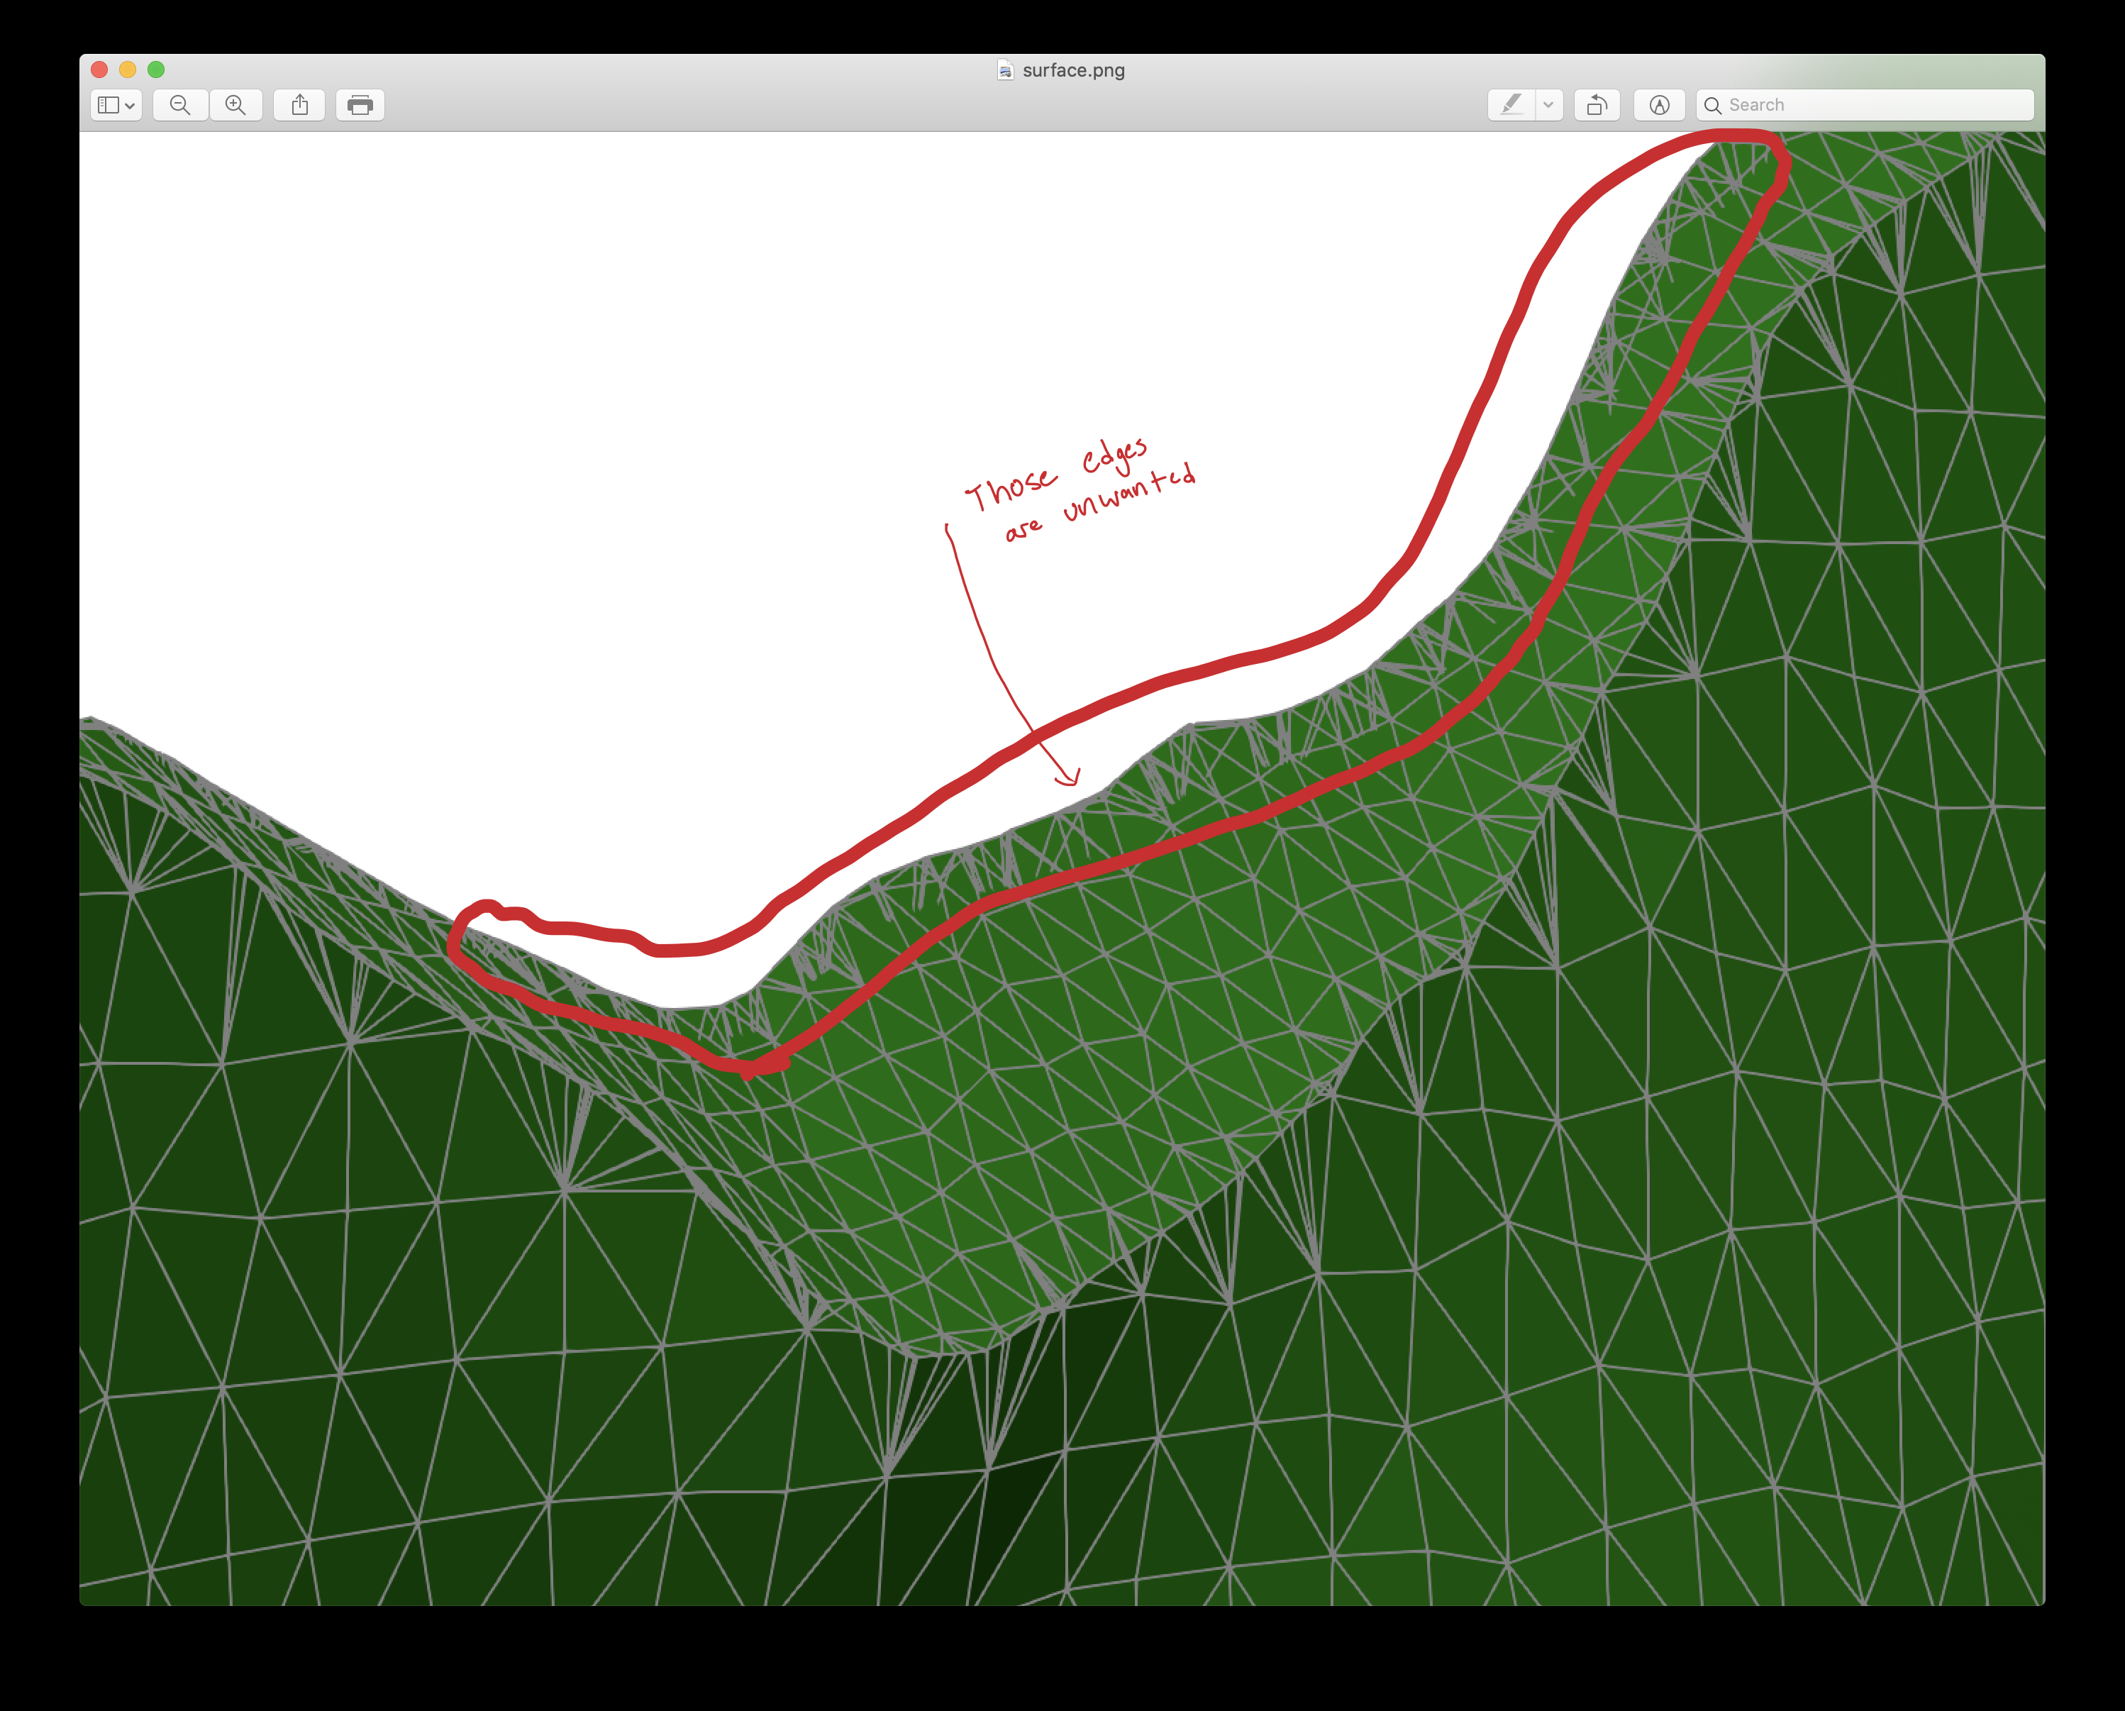
Task: Show the Markup toolbar
Action: [x=1660, y=106]
